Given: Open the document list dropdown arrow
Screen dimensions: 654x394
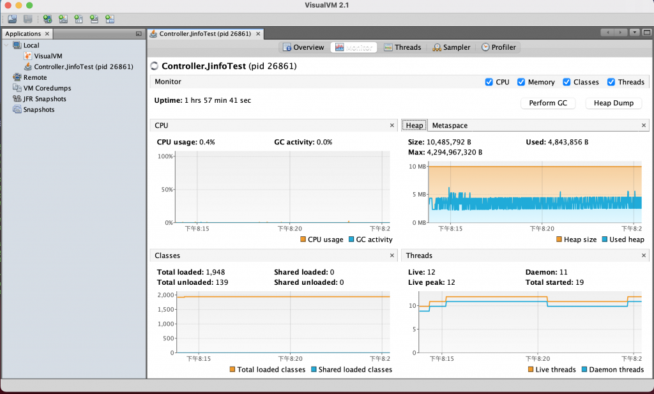Looking at the screenshot, I should (634, 33).
